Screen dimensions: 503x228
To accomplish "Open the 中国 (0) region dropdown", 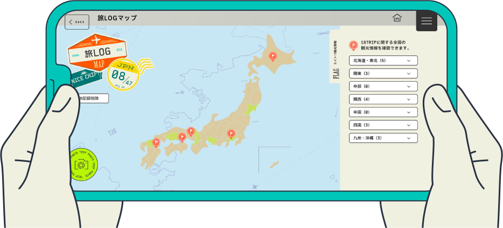I will click(x=383, y=112).
